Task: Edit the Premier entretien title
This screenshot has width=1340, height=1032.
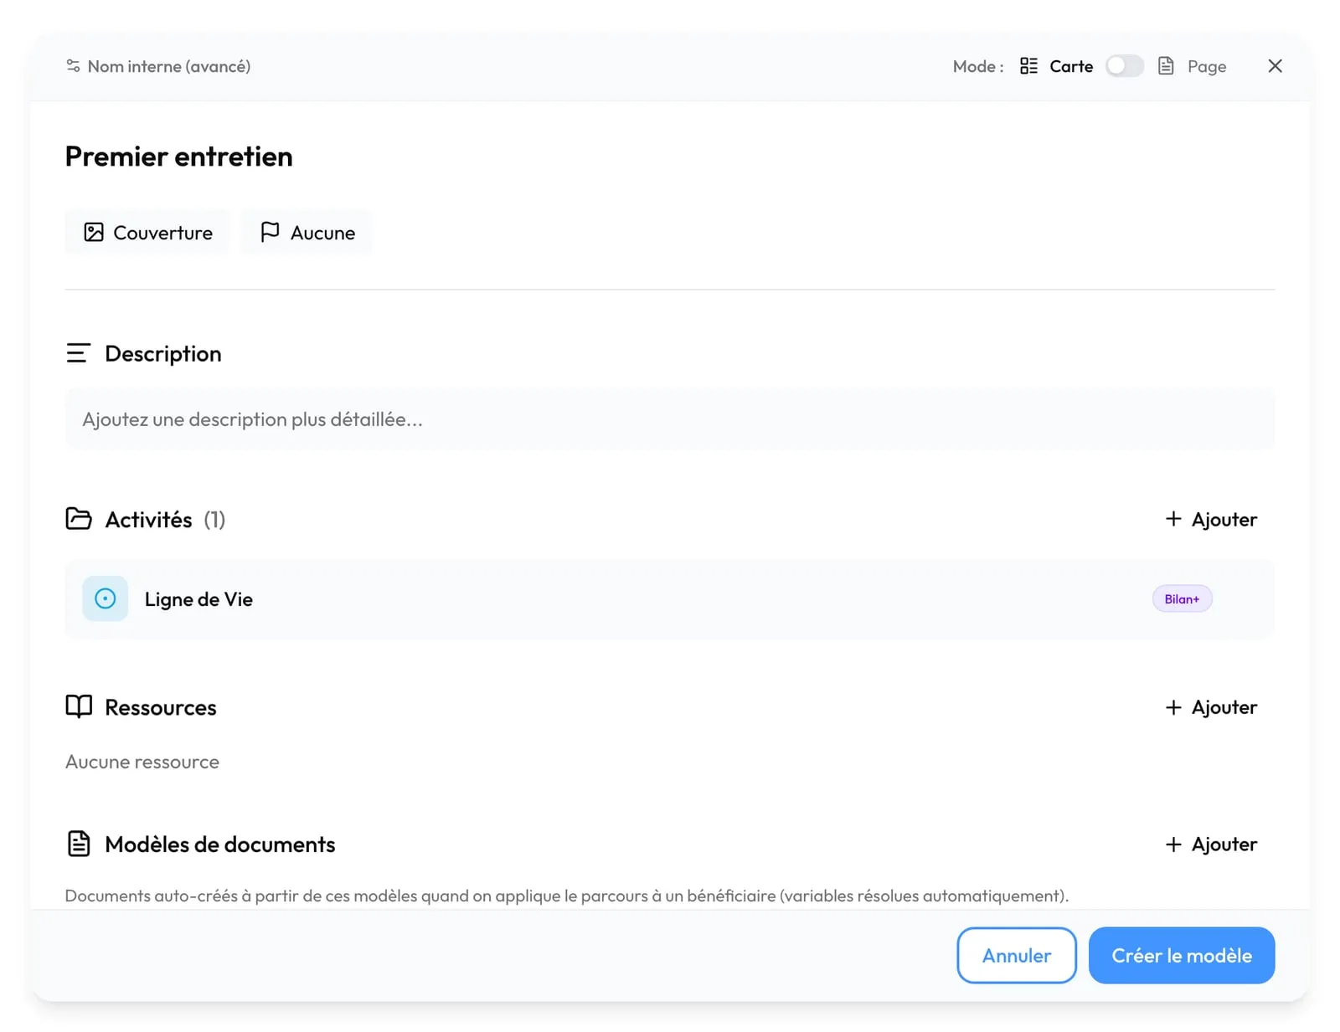Action: [179, 157]
